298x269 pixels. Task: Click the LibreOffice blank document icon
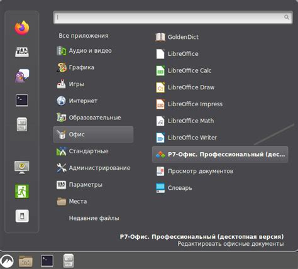coord(160,54)
